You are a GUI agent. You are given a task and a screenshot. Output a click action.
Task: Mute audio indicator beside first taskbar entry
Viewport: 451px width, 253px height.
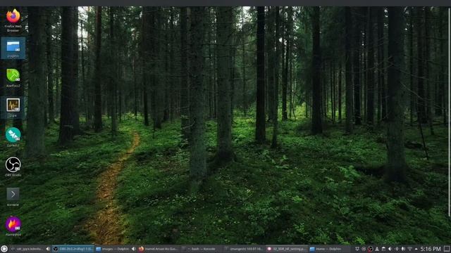click(48, 249)
